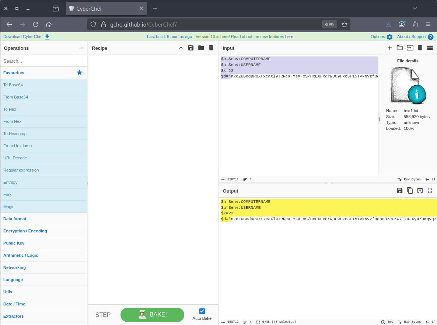Toggle the Auto Bake checkbox

[202, 311]
